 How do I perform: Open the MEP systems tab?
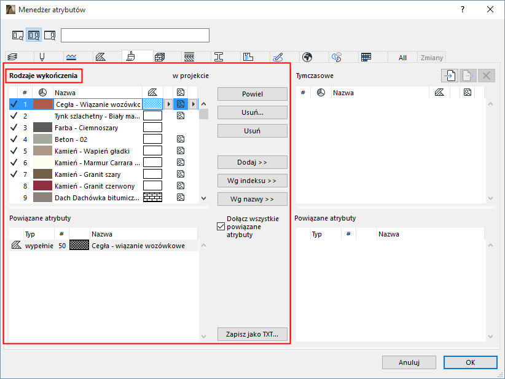pyautogui.click(x=278, y=57)
